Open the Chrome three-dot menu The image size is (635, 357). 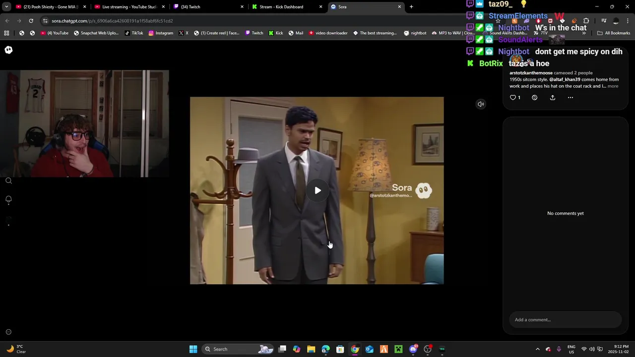[x=629, y=21]
